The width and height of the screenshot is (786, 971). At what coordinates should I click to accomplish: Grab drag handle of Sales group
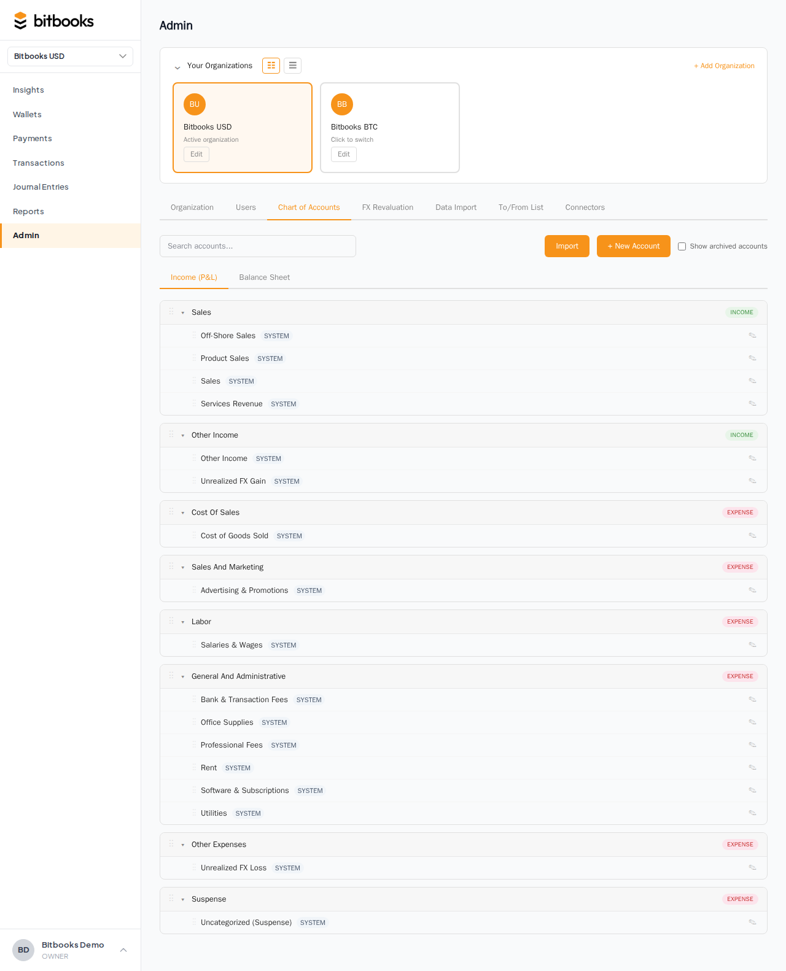click(x=171, y=312)
